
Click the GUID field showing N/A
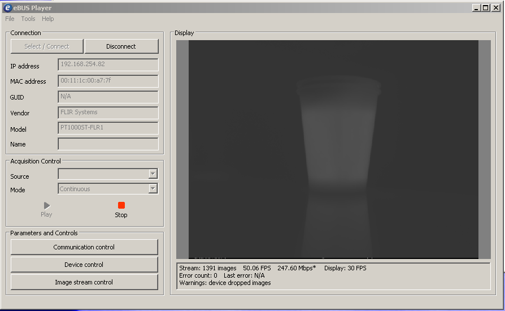(108, 97)
